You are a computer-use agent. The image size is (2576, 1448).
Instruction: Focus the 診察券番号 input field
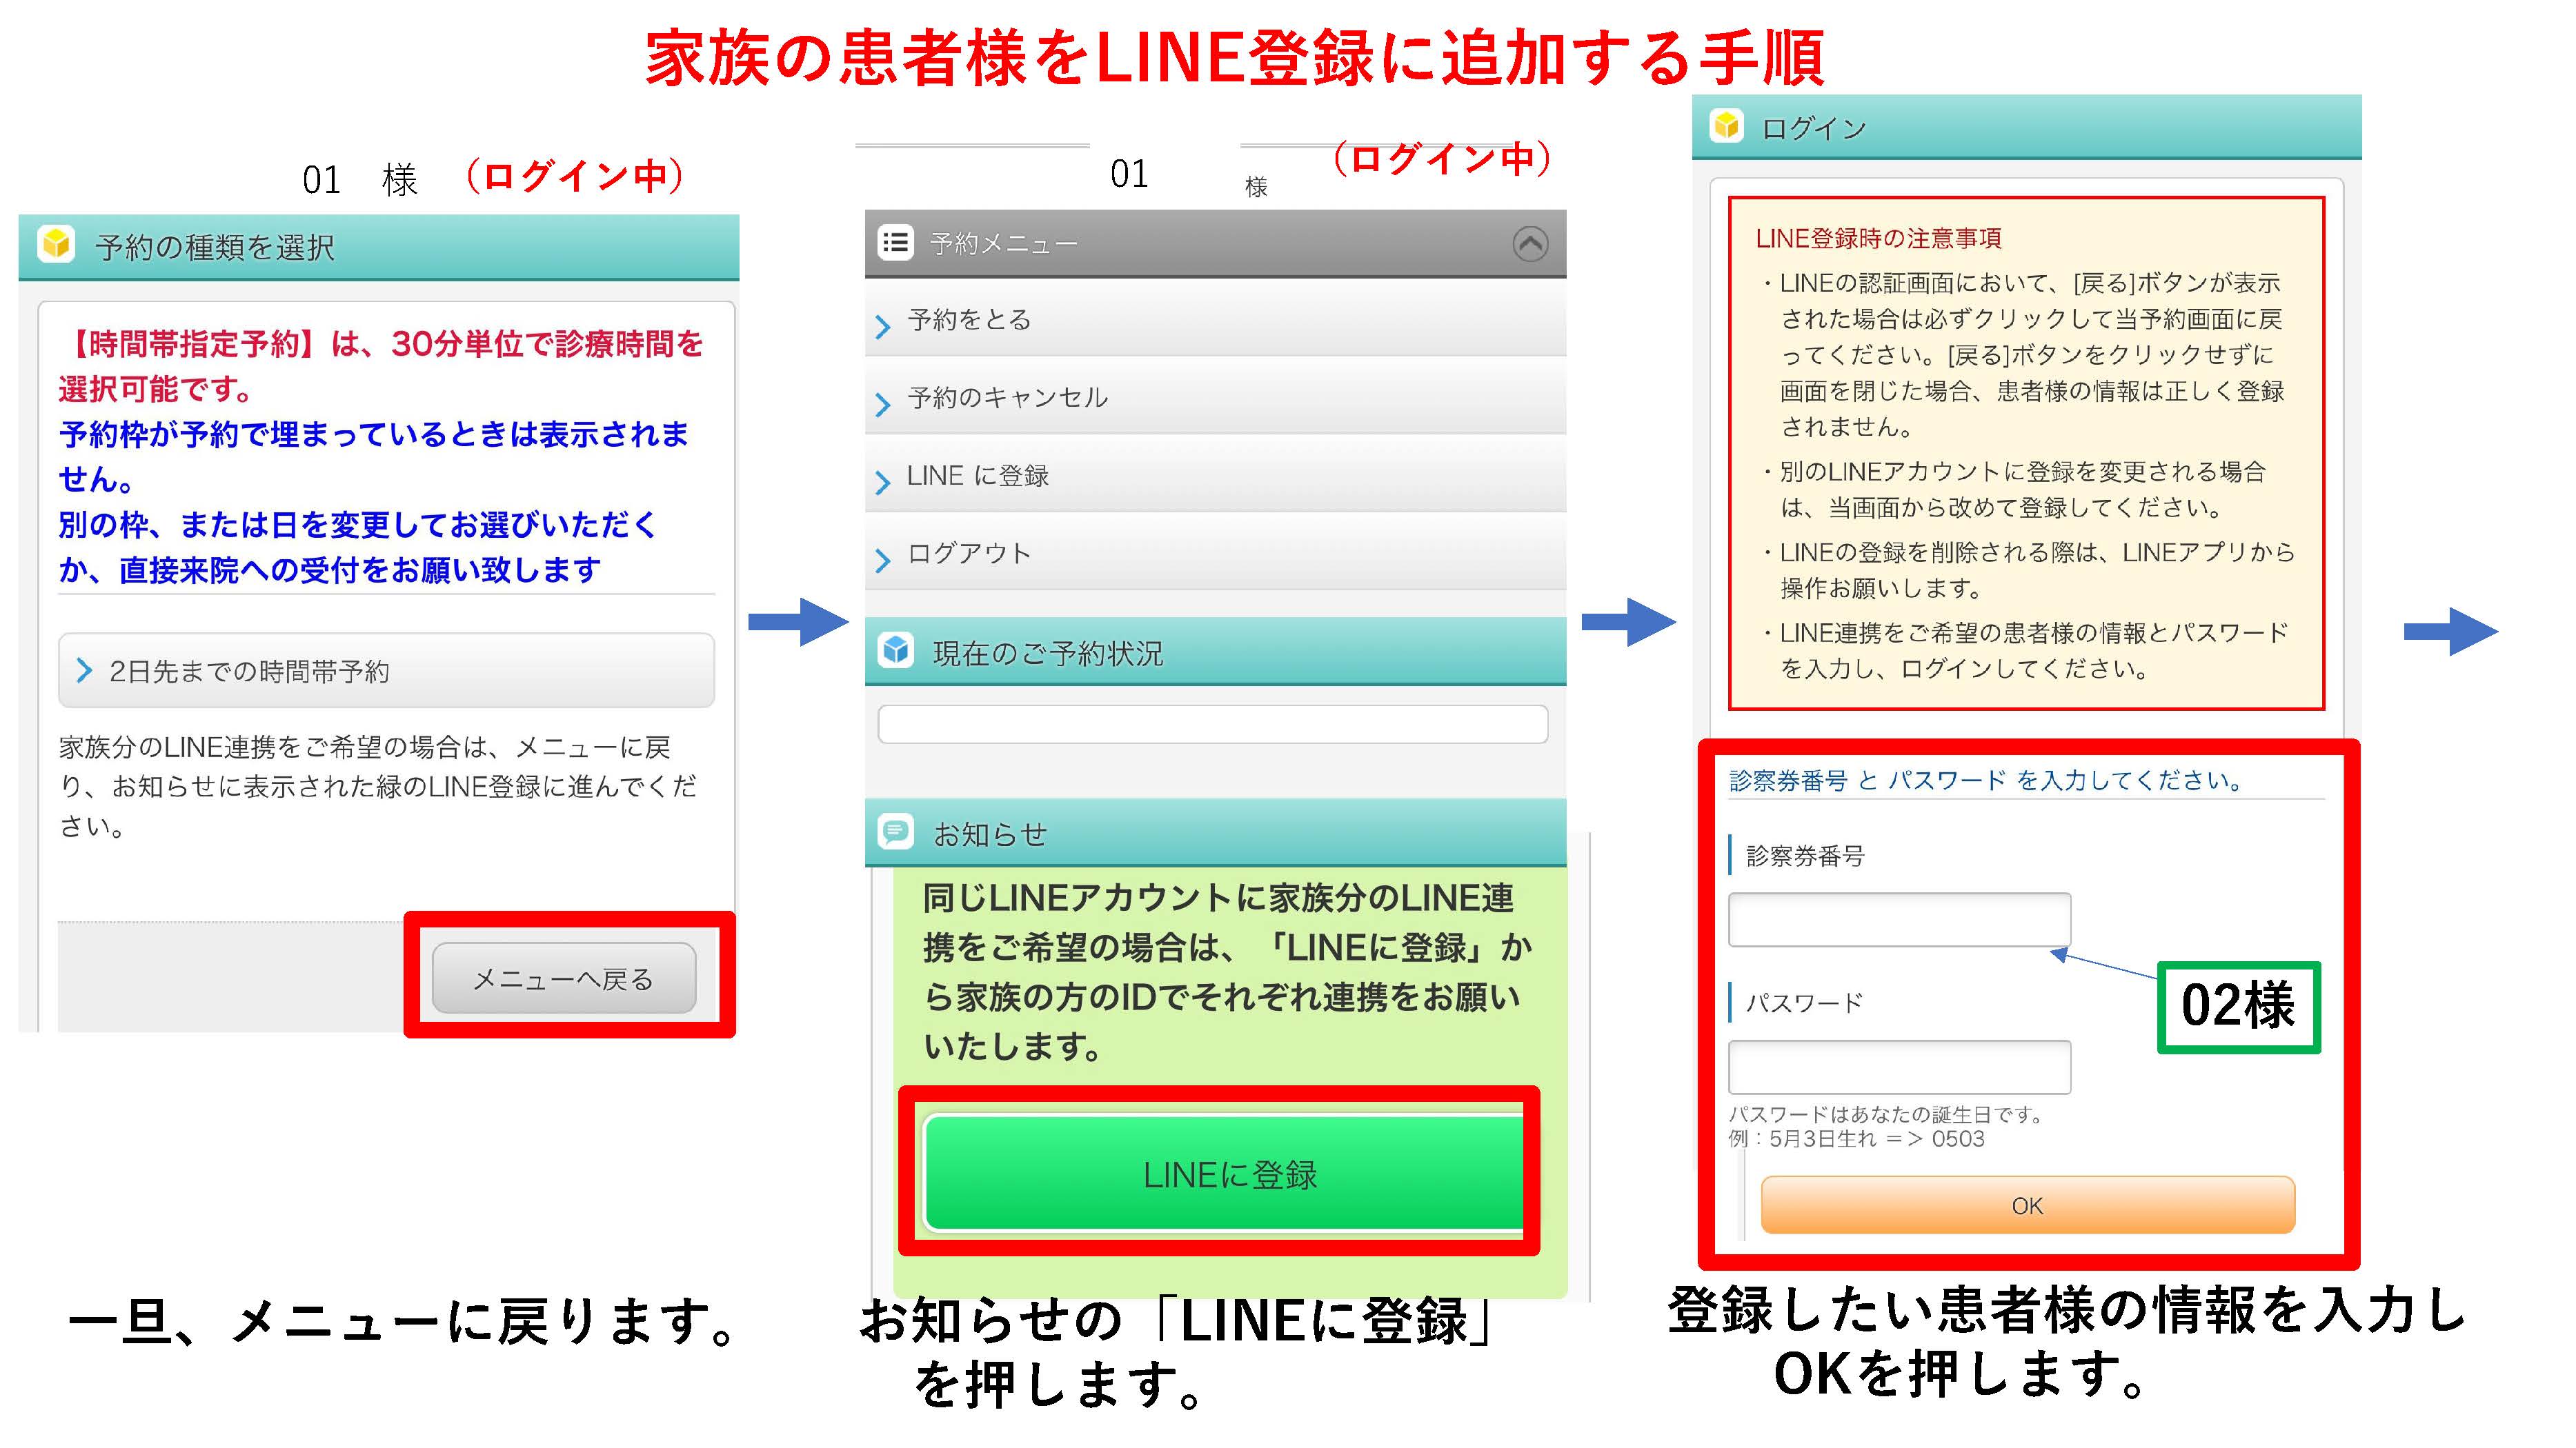coord(1899,919)
